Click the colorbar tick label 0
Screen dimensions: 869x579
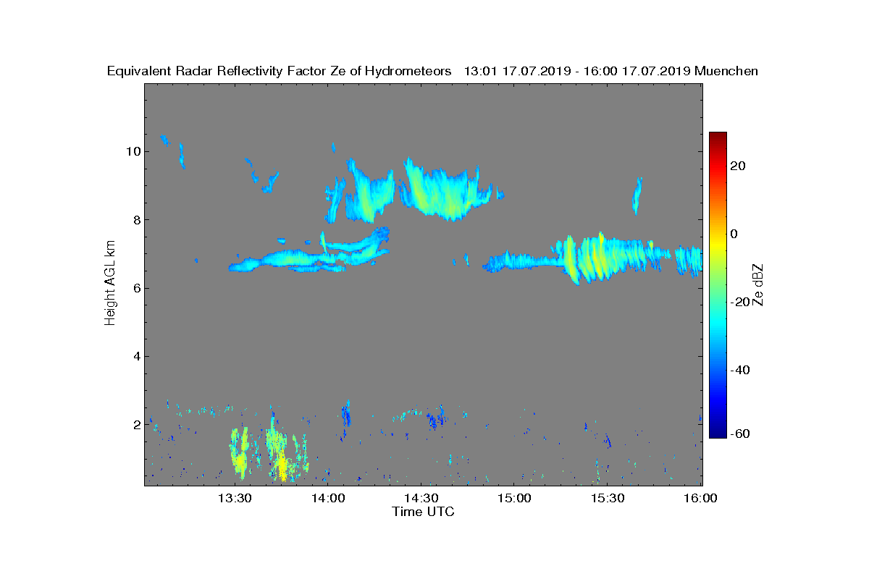736,234
